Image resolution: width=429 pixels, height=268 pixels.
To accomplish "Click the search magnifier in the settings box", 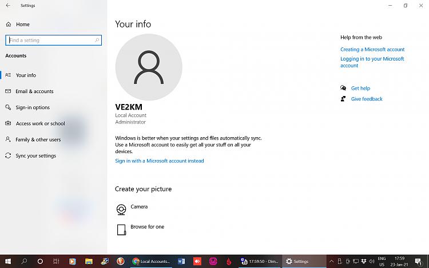I will pos(97,40).
